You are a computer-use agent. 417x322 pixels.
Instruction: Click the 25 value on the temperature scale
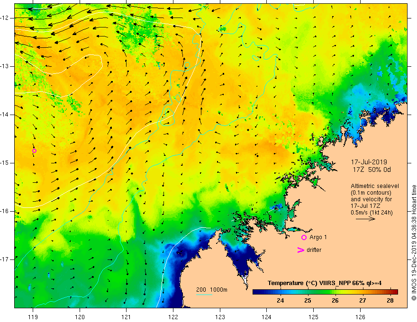[x=308, y=301]
